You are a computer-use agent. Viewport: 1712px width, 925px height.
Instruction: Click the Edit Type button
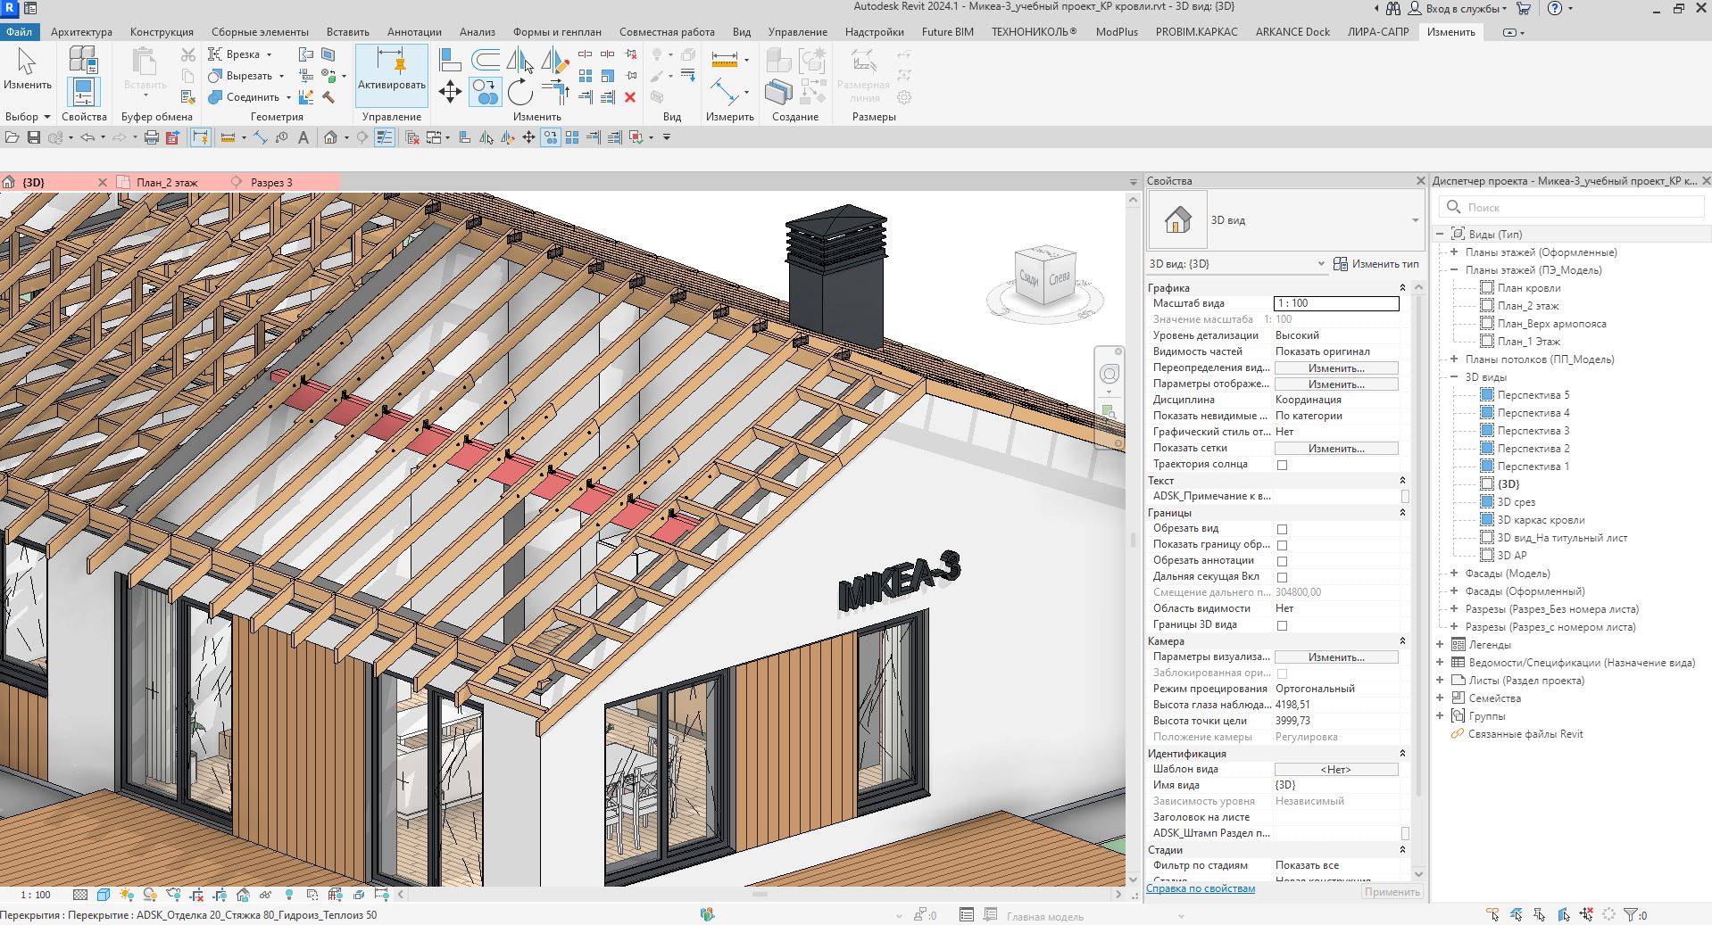(1375, 264)
